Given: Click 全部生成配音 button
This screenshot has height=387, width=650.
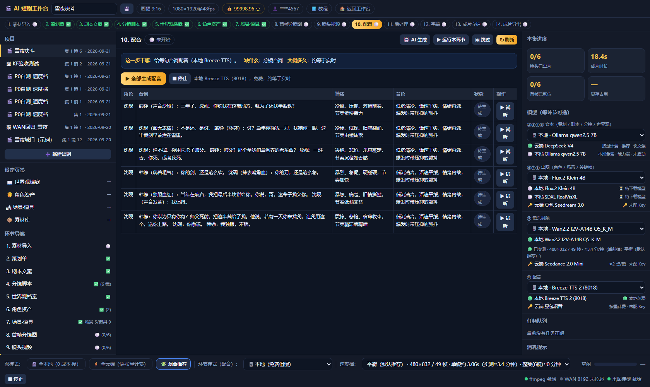Looking at the screenshot, I should tap(143, 79).
